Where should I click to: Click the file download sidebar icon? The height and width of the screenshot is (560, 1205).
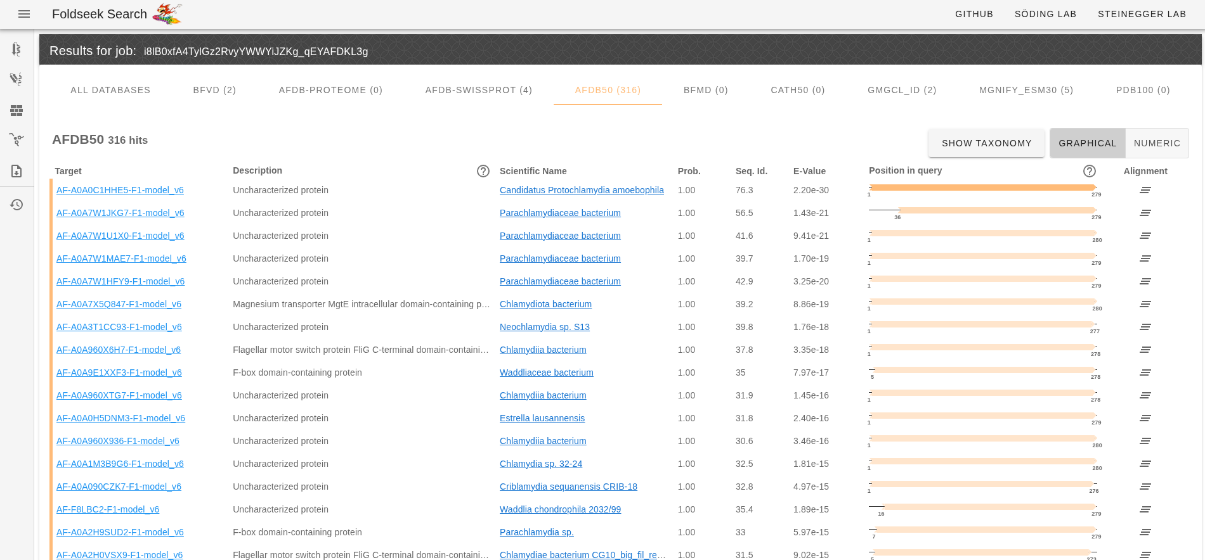[16, 171]
